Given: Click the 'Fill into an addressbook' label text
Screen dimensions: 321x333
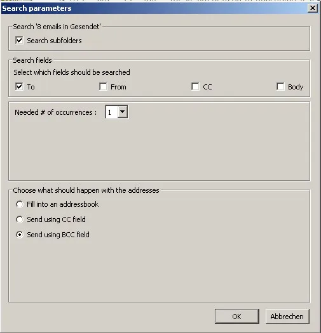Looking at the screenshot, I should coord(62,204).
